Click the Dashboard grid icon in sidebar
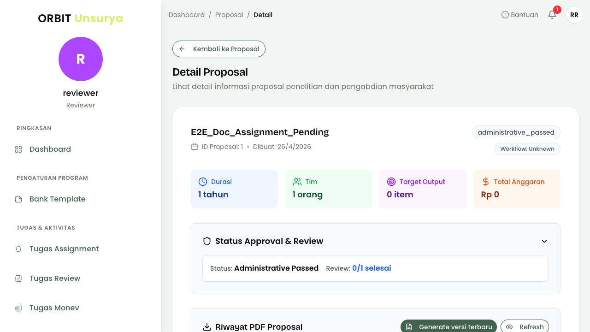590x332 pixels. coord(18,149)
